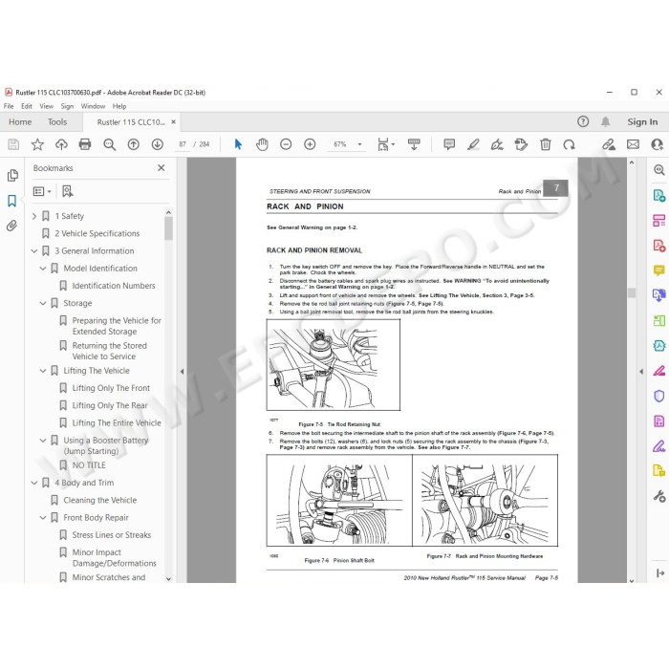Viewport: 669px width, 669px height.
Task: Open the Sign menu
Action: [x=67, y=106]
